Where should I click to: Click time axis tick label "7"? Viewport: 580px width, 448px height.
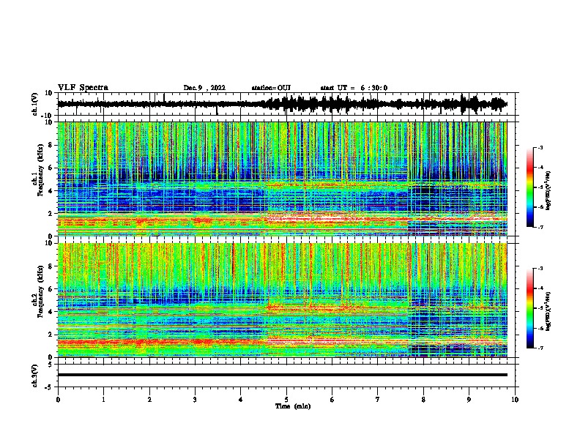click(378, 400)
